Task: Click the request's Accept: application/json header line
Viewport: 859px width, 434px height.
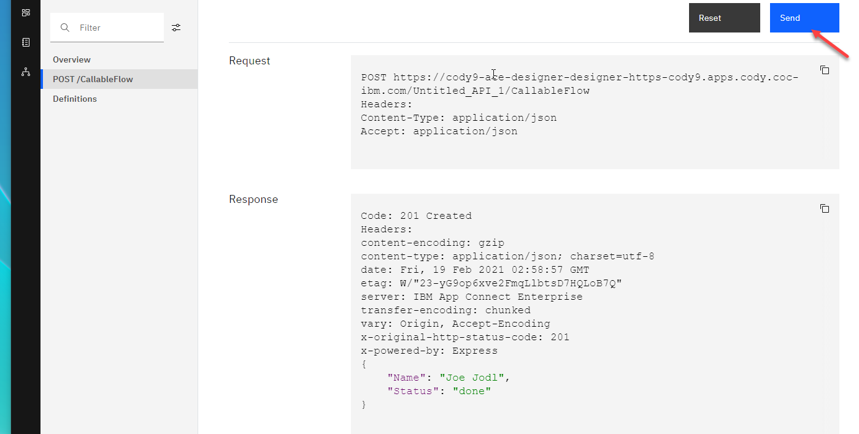Action: pyautogui.click(x=439, y=131)
